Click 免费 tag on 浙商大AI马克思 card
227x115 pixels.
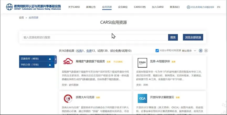click(x=98, y=97)
